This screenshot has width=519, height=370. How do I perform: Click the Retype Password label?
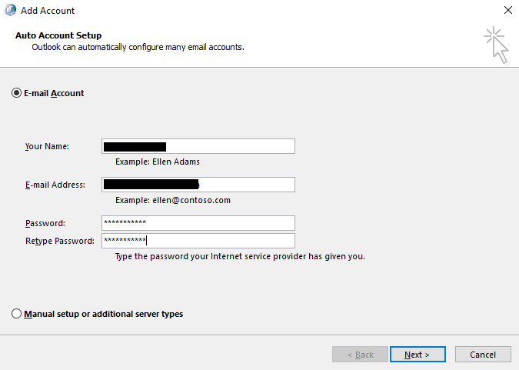pyautogui.click(x=59, y=241)
